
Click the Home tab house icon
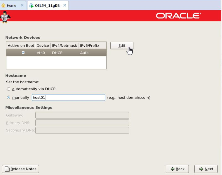pyautogui.click(x=3, y=6)
